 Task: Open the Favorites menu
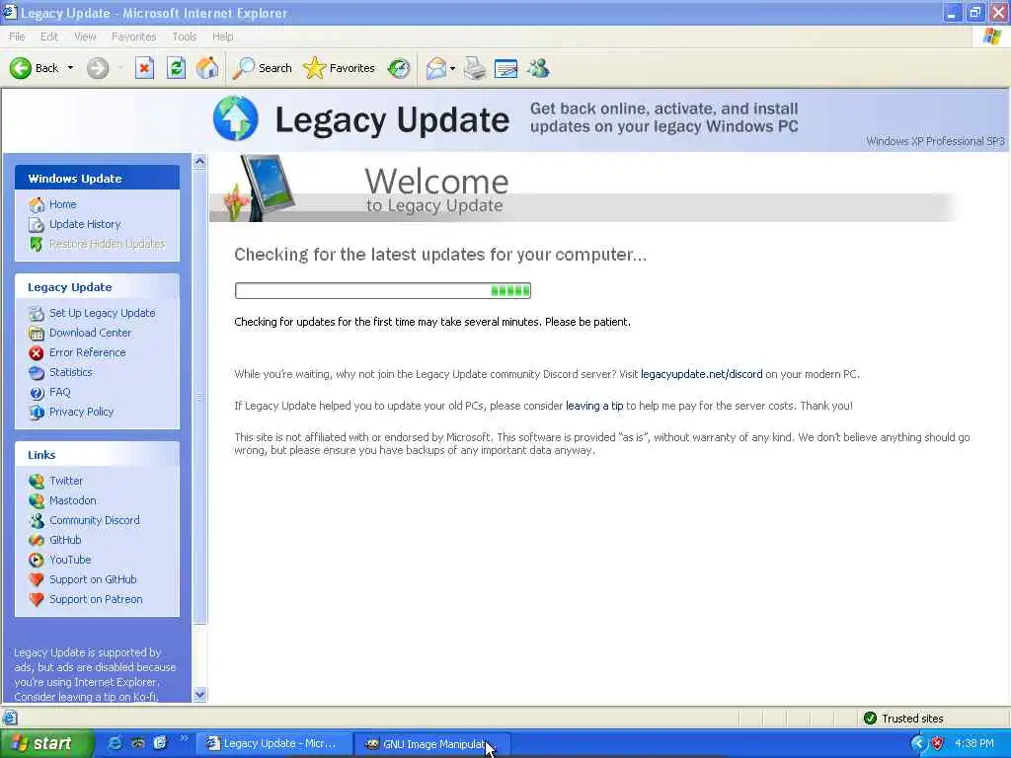click(133, 37)
